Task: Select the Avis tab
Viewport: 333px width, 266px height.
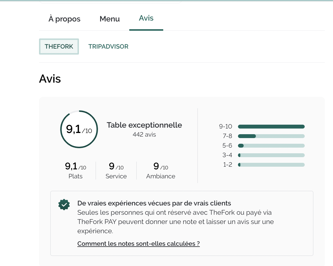Action: point(146,18)
